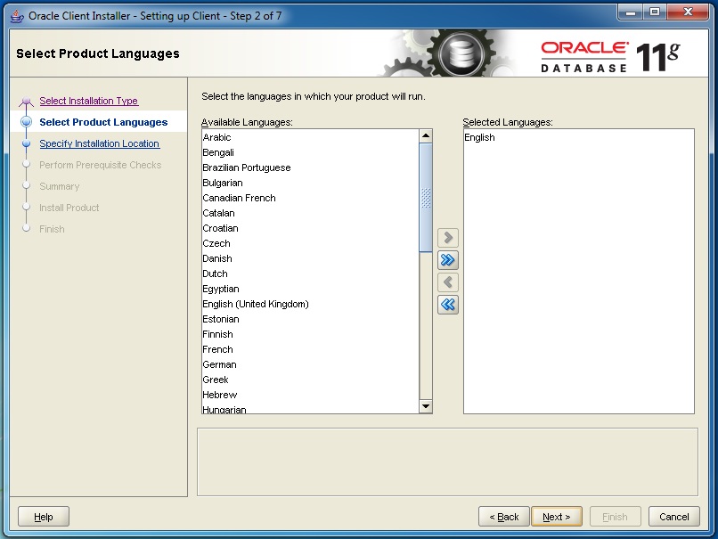Select Czech in the language list
Screen dimensions: 718x539
coord(310,243)
